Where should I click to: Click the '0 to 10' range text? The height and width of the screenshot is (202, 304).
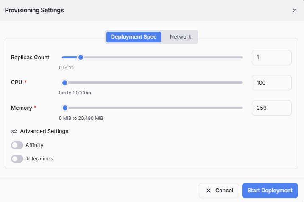(66, 68)
